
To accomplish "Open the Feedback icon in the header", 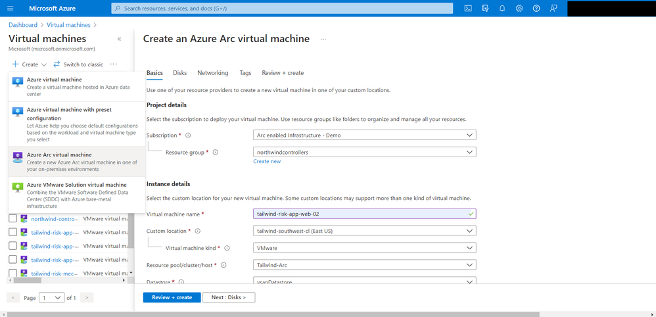I will tap(553, 9).
